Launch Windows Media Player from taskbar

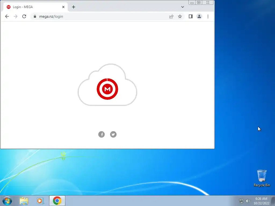[40, 201]
